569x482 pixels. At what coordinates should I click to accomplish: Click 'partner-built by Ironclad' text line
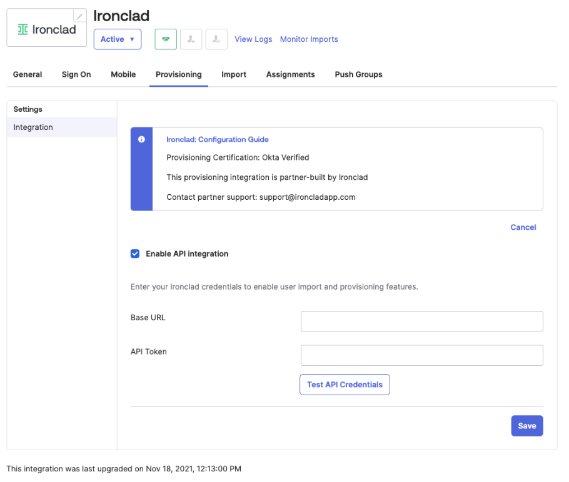(267, 177)
